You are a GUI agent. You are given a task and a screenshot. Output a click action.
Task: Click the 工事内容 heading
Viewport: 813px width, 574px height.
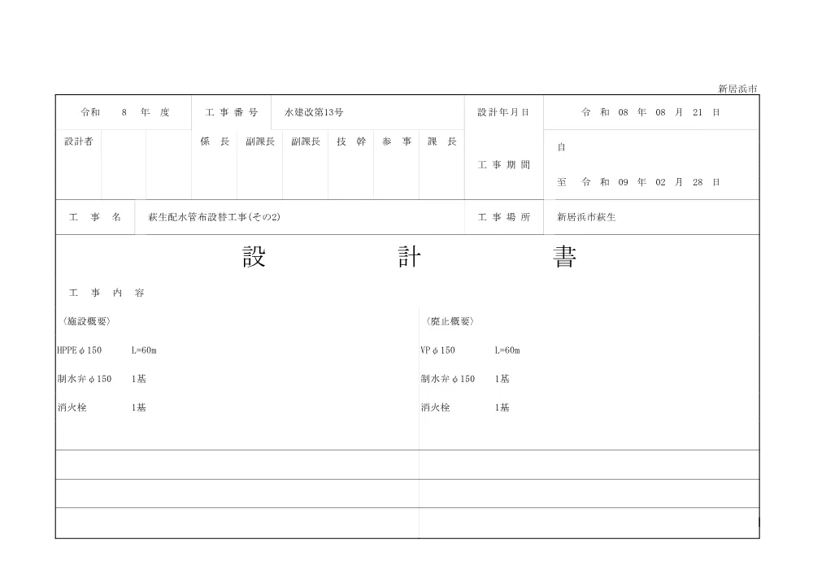tap(107, 293)
